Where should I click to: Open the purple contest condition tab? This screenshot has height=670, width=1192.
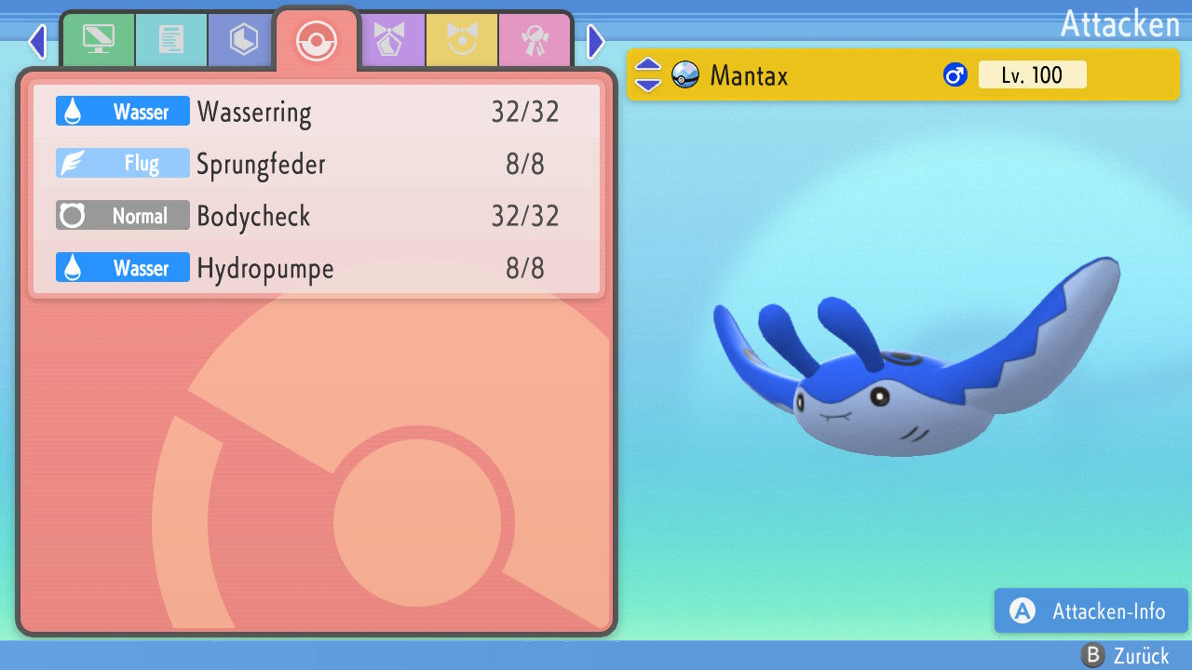[x=389, y=40]
